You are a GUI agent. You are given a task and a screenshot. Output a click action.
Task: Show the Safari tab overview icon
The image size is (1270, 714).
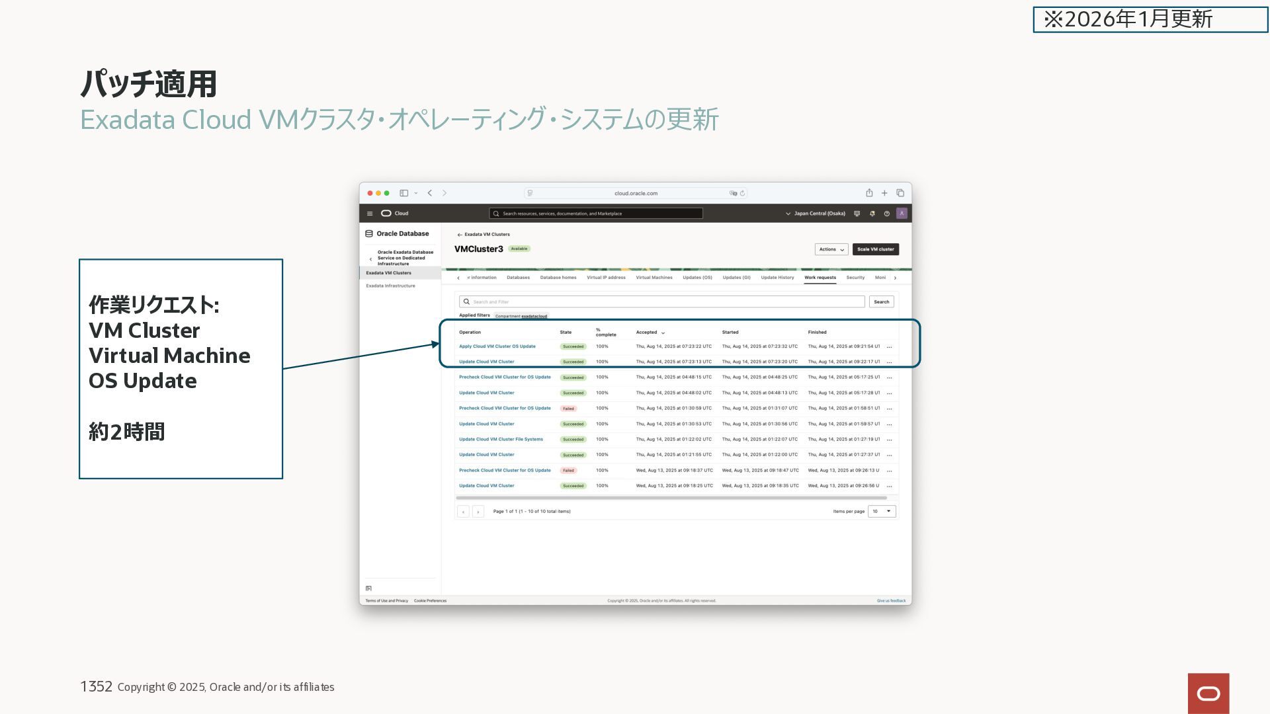click(900, 193)
